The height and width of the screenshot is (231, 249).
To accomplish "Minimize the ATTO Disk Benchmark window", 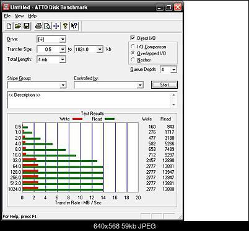I will point(160,7).
